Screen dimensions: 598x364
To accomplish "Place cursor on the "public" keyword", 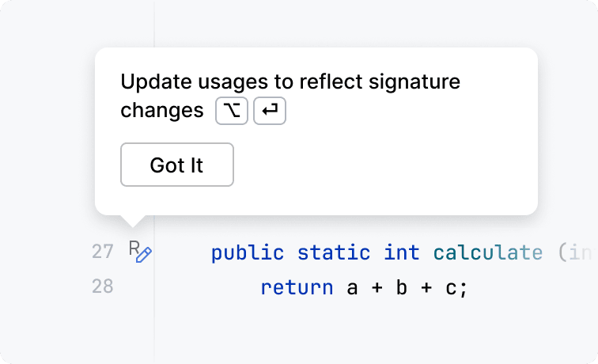I will [x=248, y=253].
